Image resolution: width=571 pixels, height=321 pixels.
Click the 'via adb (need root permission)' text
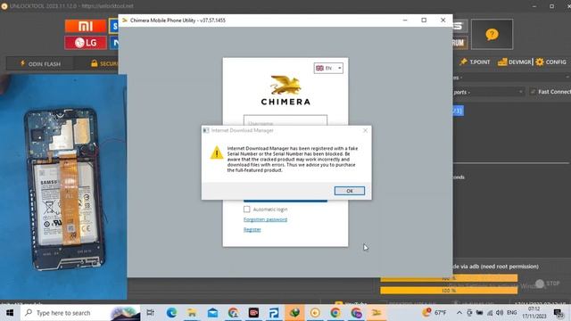tap(499, 267)
